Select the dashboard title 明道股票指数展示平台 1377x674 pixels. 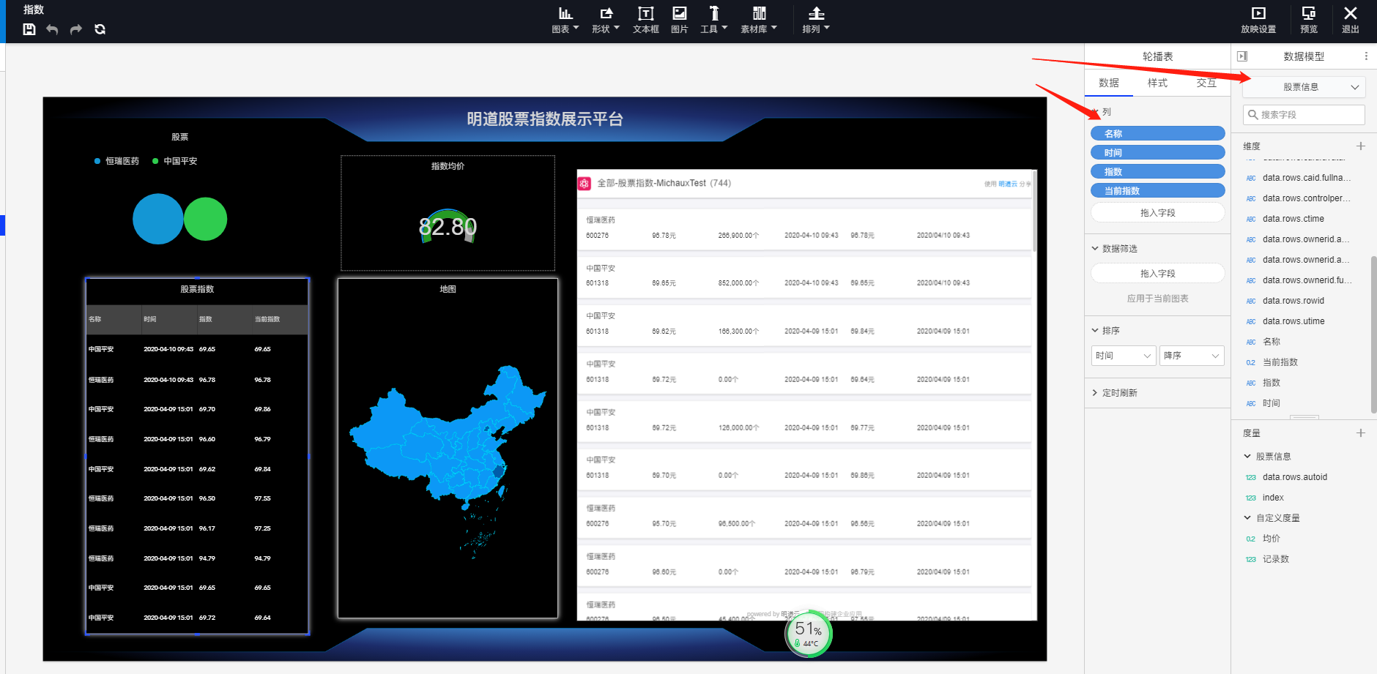click(545, 119)
